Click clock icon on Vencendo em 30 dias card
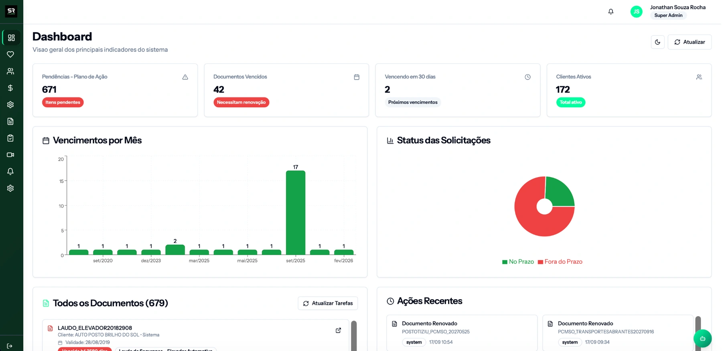 pos(528,77)
